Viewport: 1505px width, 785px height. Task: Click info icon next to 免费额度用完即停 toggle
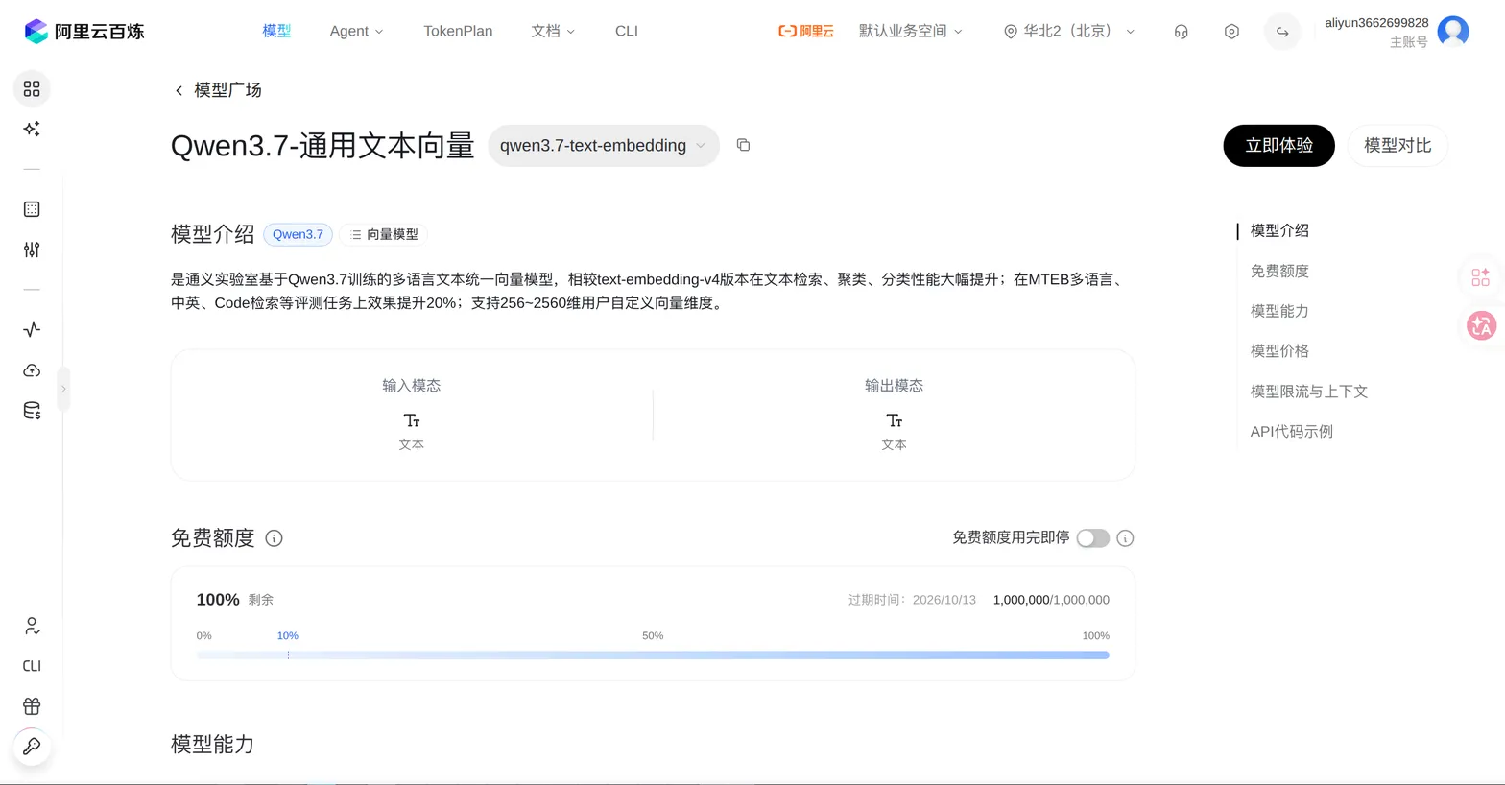point(1126,538)
